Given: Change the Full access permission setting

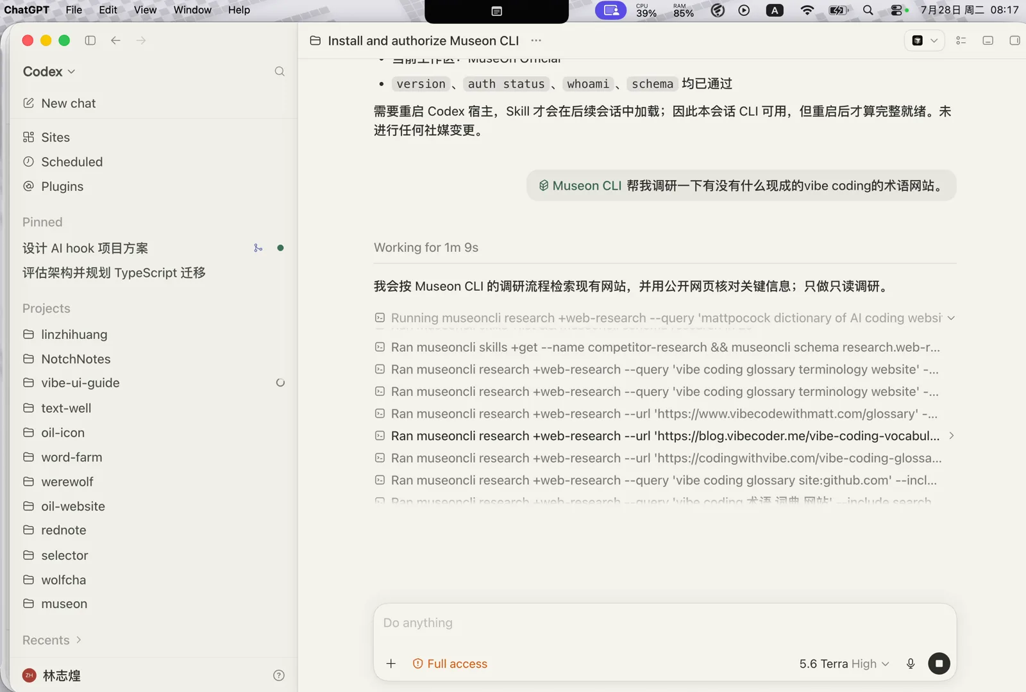Looking at the screenshot, I should coord(450,664).
